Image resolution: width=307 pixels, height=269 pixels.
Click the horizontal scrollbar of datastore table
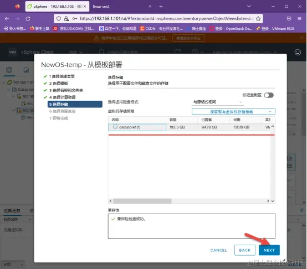tap(142, 201)
